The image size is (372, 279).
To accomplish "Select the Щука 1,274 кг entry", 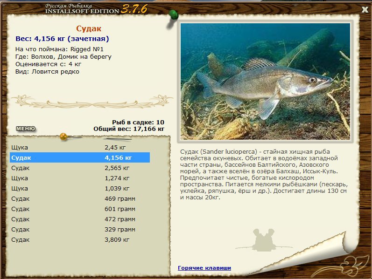I will [x=80, y=178].
